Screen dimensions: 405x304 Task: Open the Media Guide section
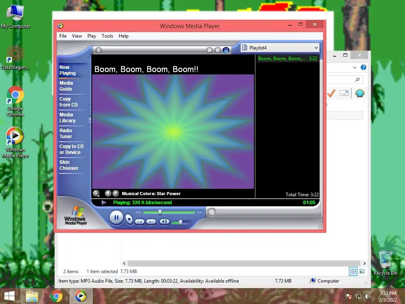[66, 86]
